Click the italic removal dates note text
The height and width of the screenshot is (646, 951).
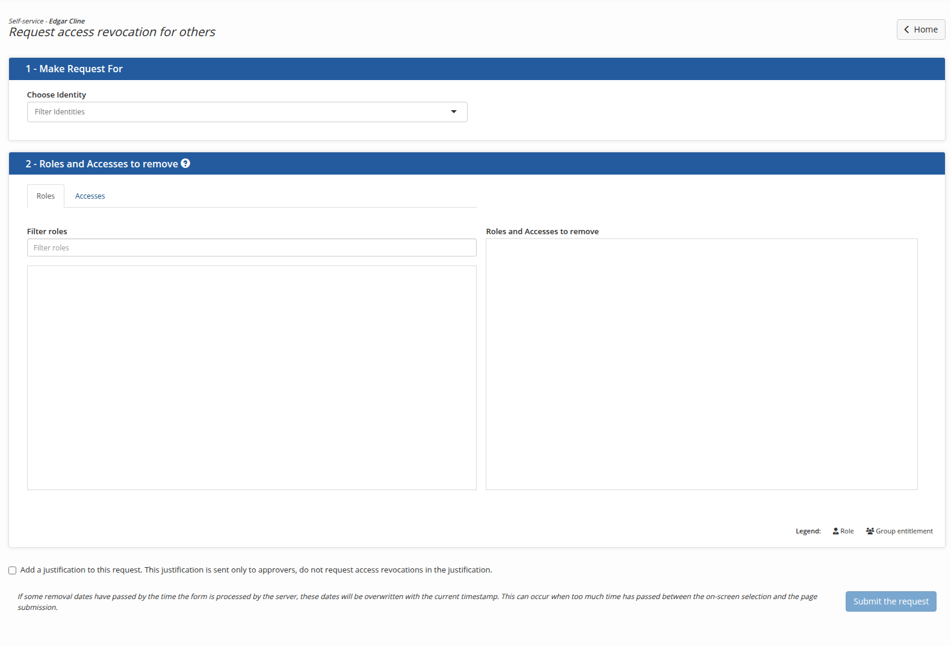[x=417, y=601]
